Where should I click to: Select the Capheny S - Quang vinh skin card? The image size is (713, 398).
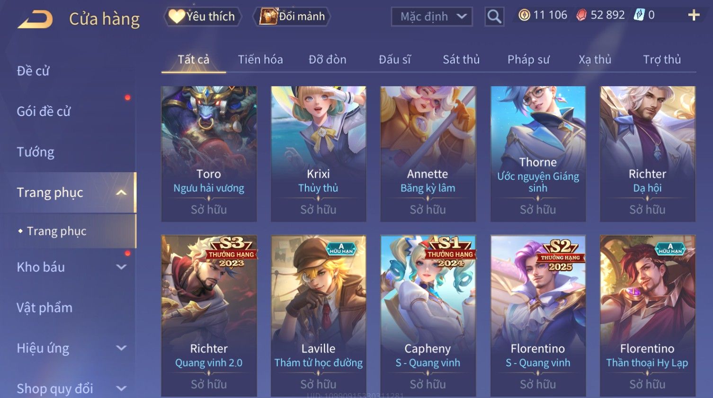click(428, 316)
